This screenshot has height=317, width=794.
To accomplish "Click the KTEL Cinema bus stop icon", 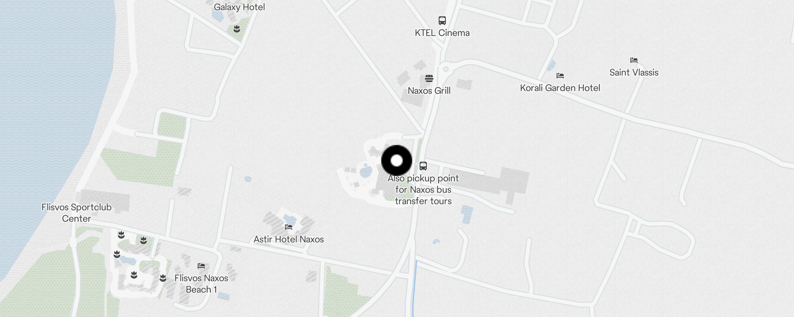I will 442,21.
